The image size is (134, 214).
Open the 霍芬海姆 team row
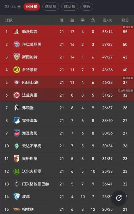click(67, 121)
